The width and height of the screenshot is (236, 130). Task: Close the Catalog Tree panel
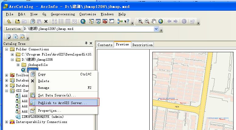coord(91,43)
